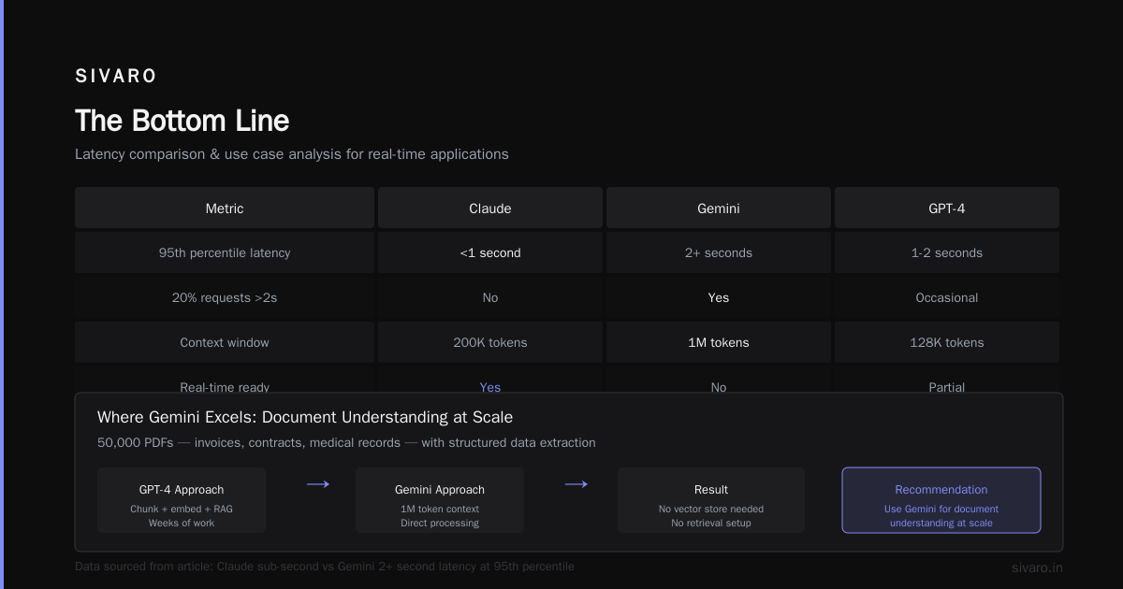This screenshot has width=1123, height=589.
Task: Click the '128K tokens' cell
Action: click(x=947, y=342)
